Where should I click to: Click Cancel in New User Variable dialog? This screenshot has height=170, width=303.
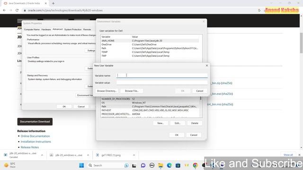[200, 91]
